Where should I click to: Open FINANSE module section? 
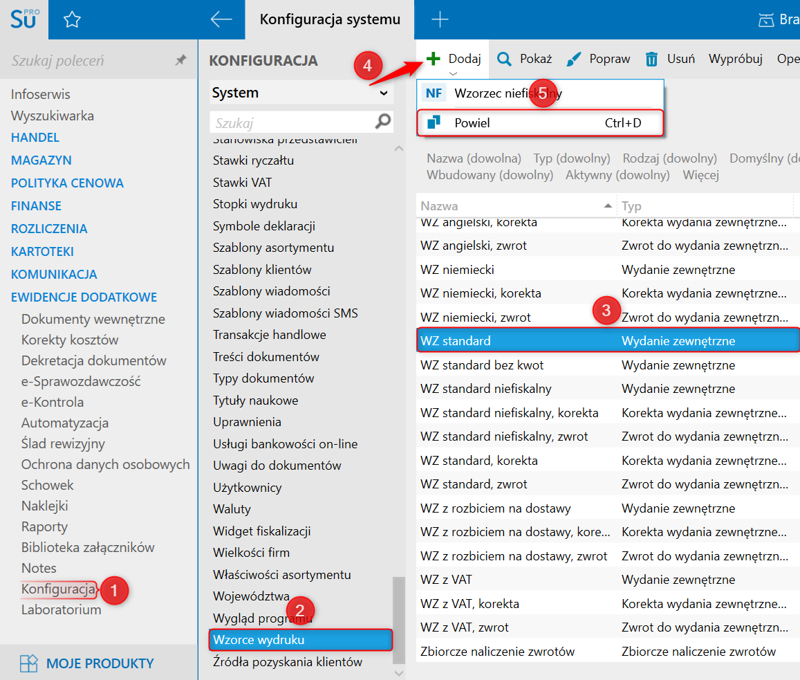coord(36,205)
